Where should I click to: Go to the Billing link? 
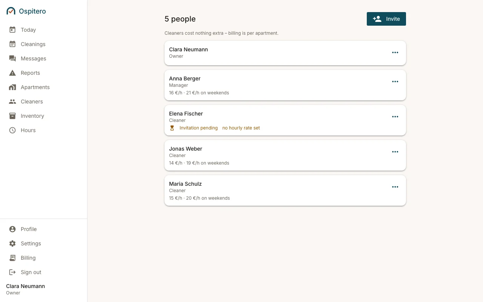(28, 258)
